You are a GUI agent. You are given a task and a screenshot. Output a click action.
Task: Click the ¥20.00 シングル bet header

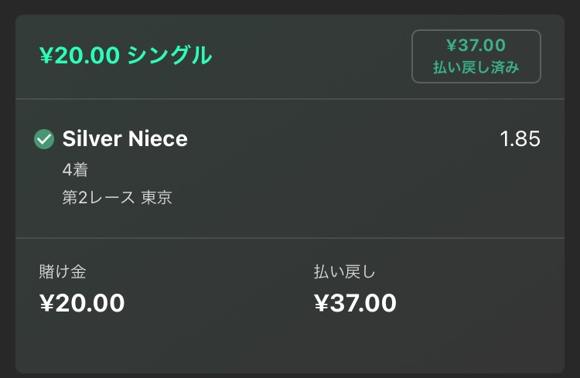point(126,55)
